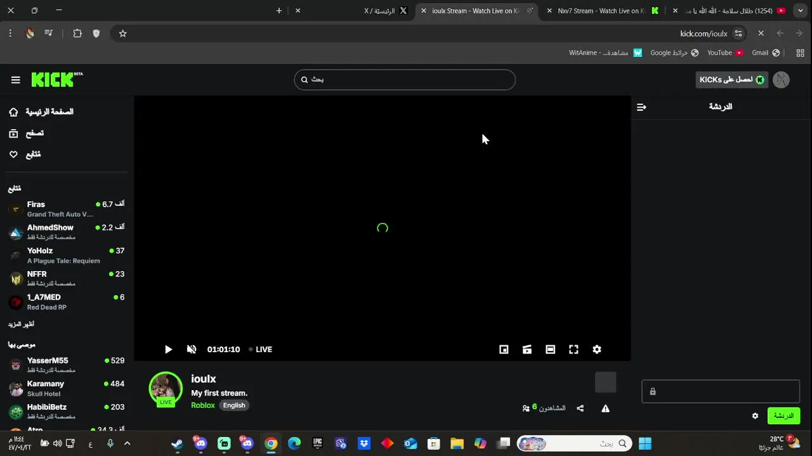This screenshot has height=456, width=812.
Task: Open Epic Games from the taskbar
Action: coord(317,443)
